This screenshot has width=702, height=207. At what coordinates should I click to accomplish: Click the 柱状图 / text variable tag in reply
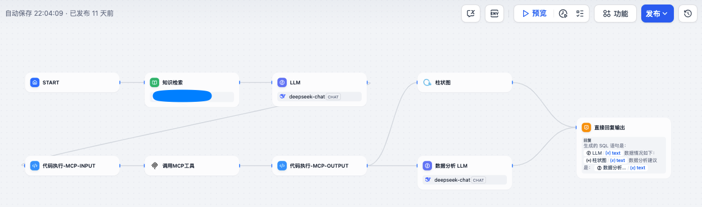click(605, 160)
